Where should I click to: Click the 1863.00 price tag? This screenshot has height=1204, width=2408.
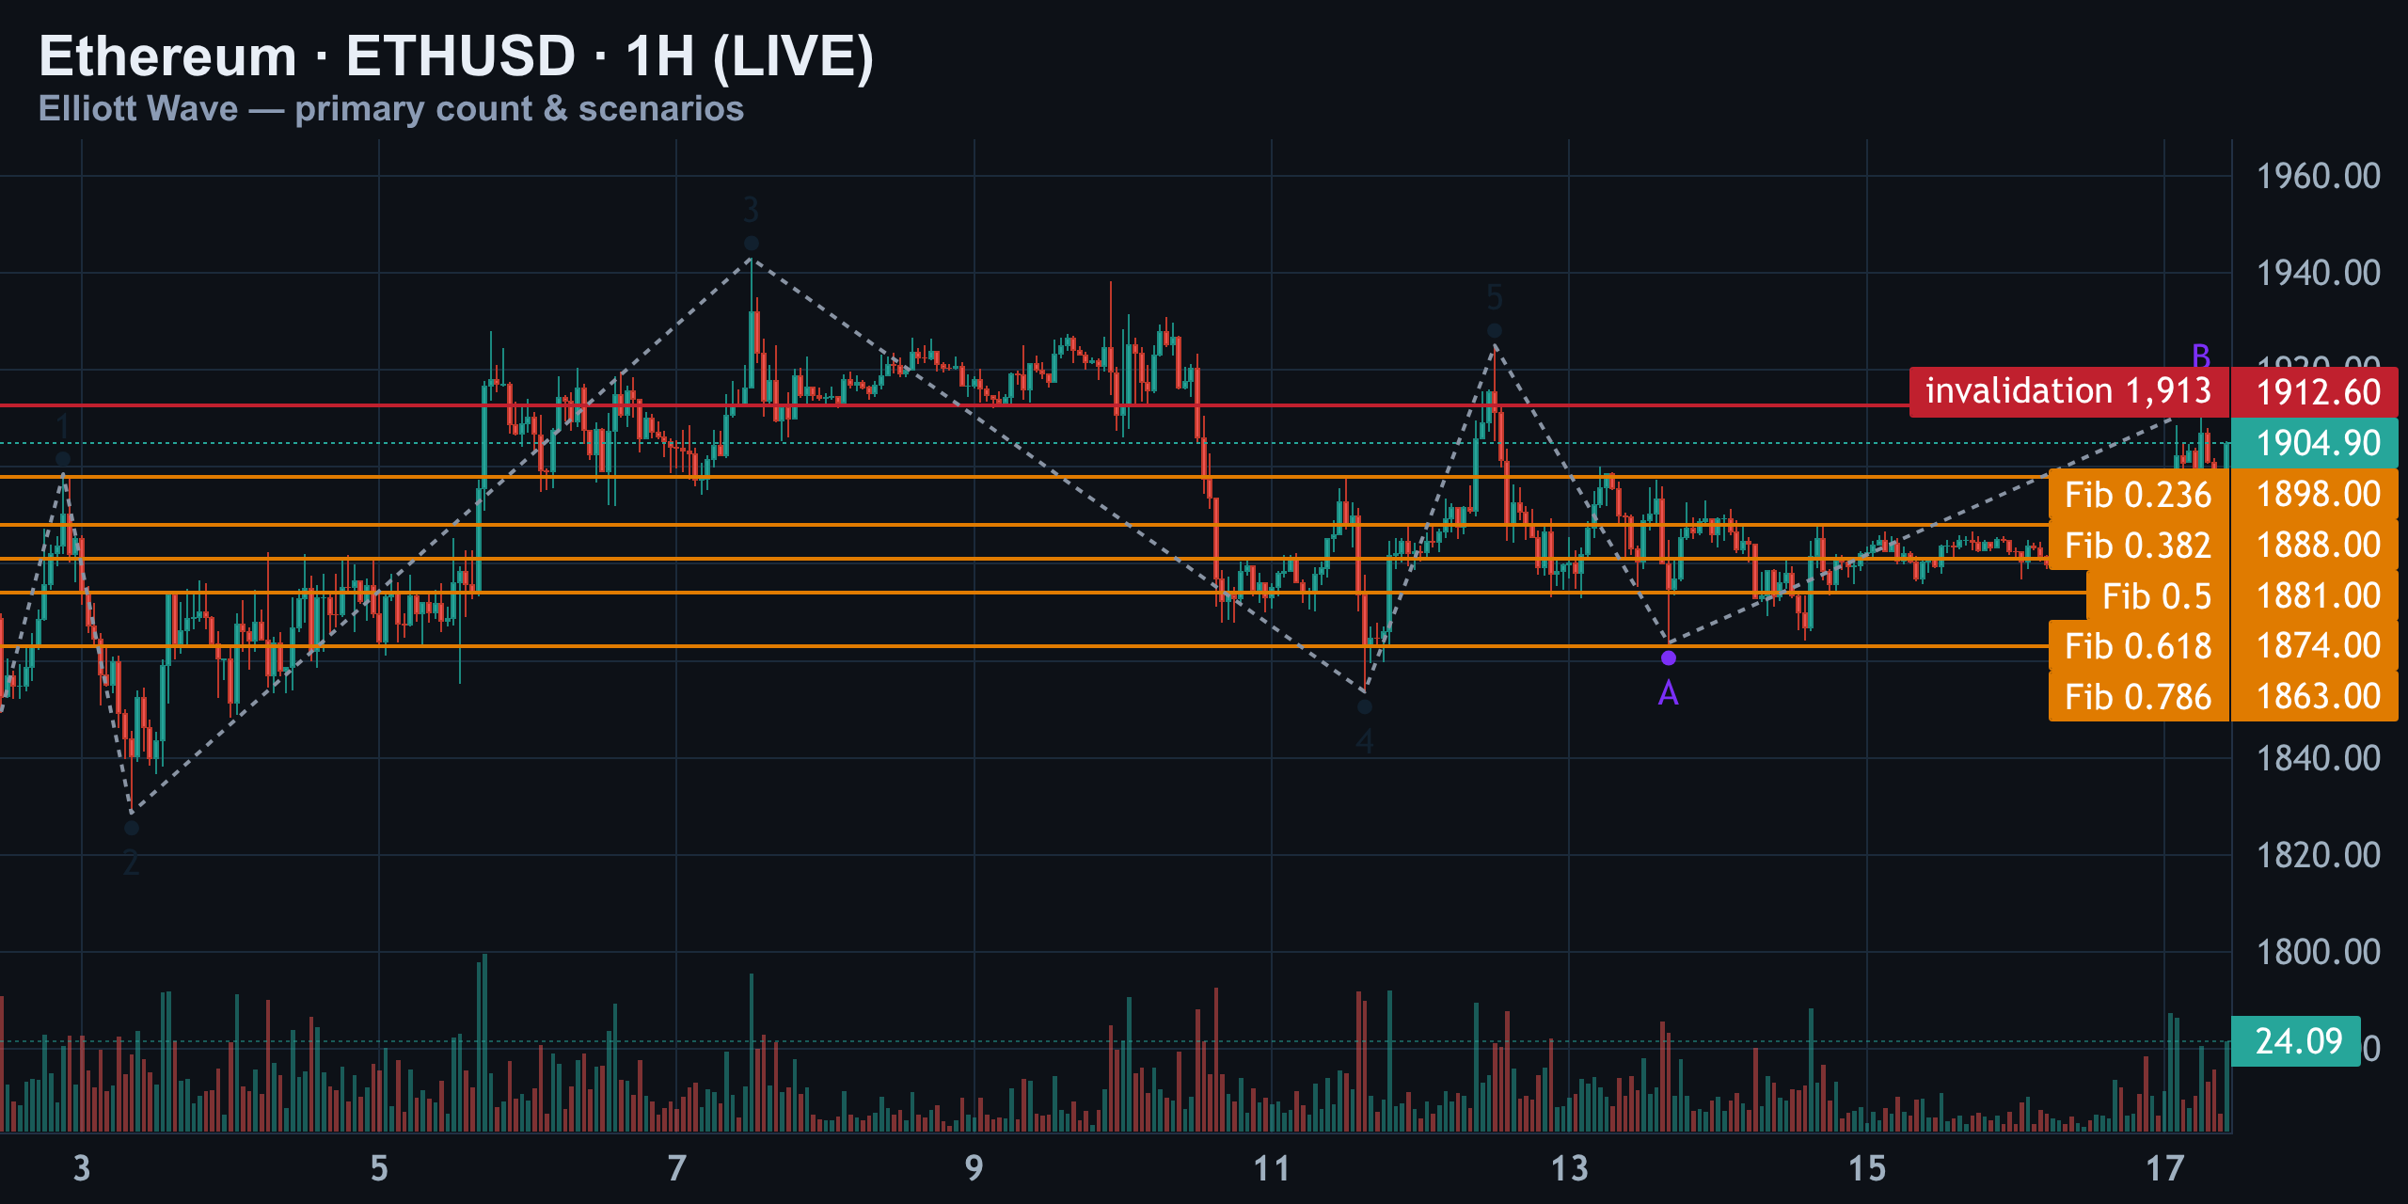[2315, 696]
